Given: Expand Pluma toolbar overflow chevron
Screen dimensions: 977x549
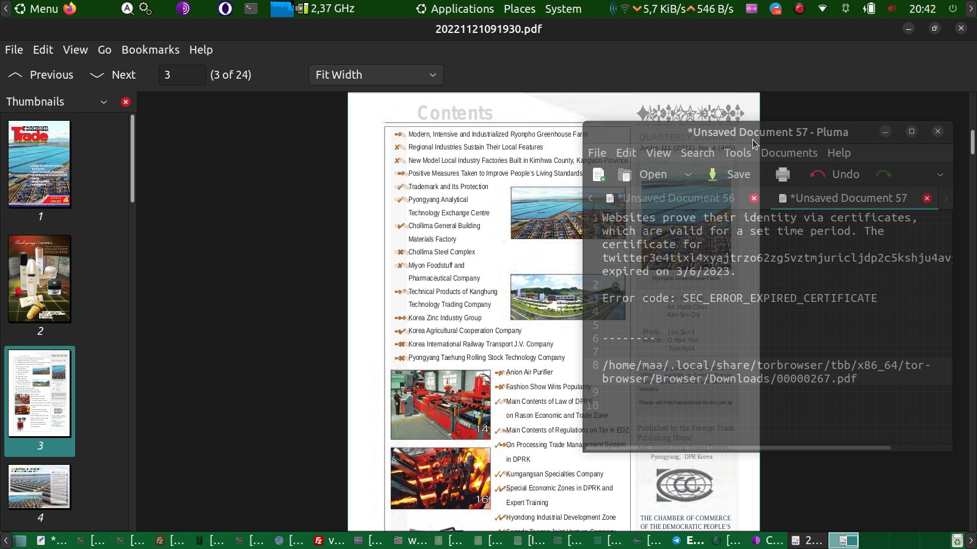Looking at the screenshot, I should point(940,174).
